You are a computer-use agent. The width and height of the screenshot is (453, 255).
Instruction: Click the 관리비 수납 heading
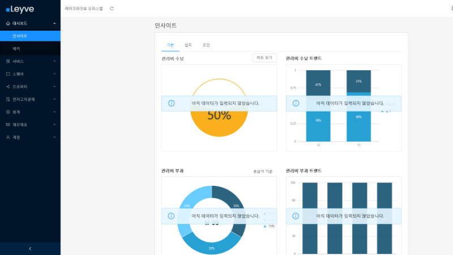pyautogui.click(x=173, y=59)
